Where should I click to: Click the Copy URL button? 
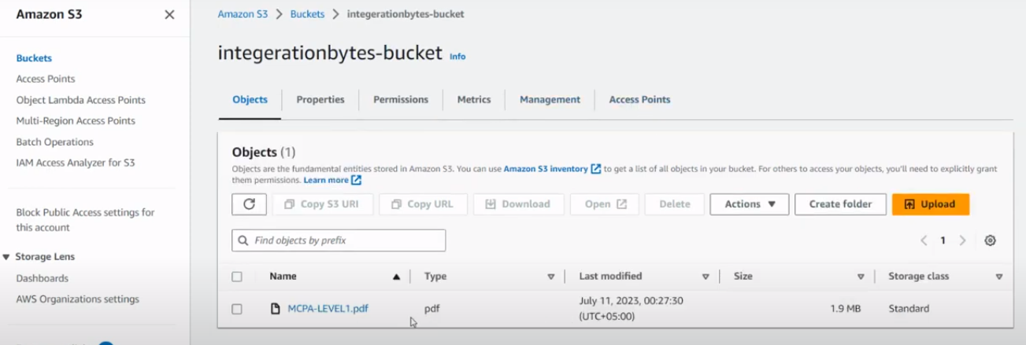pos(423,204)
